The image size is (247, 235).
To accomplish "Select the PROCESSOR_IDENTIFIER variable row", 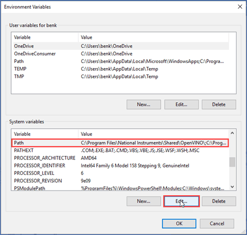I will coord(120,166).
